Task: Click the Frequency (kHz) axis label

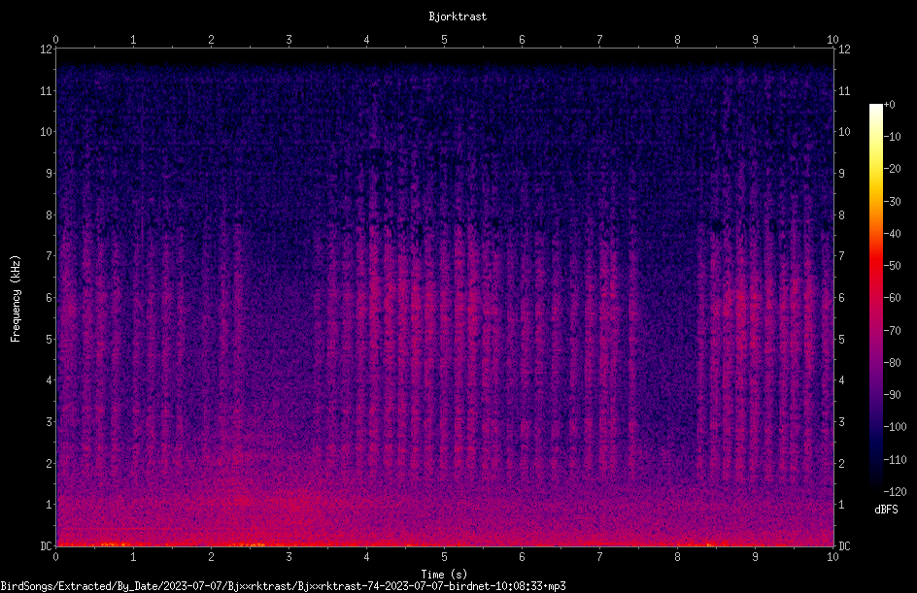Action: 16,299
